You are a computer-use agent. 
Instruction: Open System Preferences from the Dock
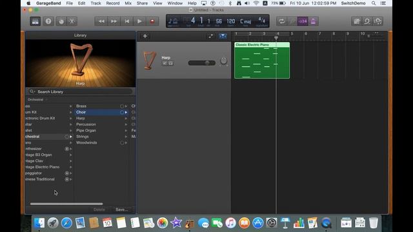272,223
